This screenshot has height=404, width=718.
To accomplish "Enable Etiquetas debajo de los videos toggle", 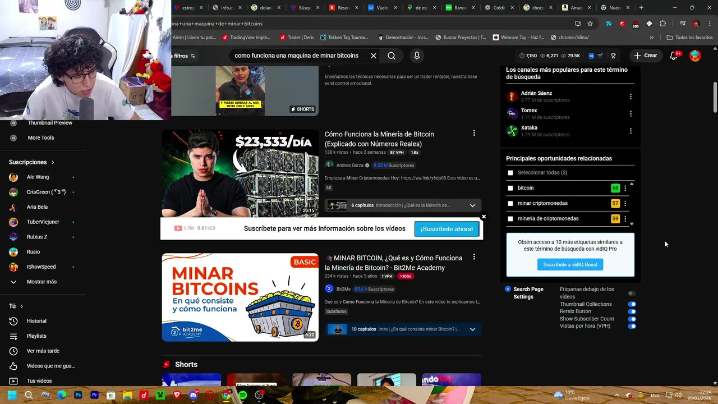I will (x=632, y=293).
